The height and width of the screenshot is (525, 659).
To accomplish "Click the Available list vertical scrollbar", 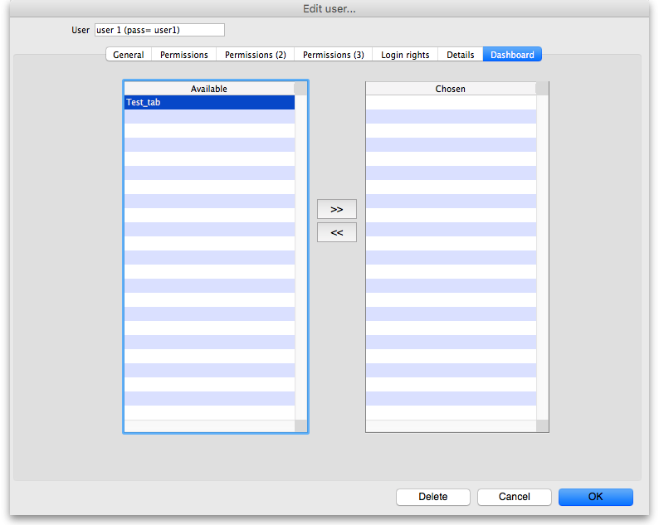I will tap(301, 257).
